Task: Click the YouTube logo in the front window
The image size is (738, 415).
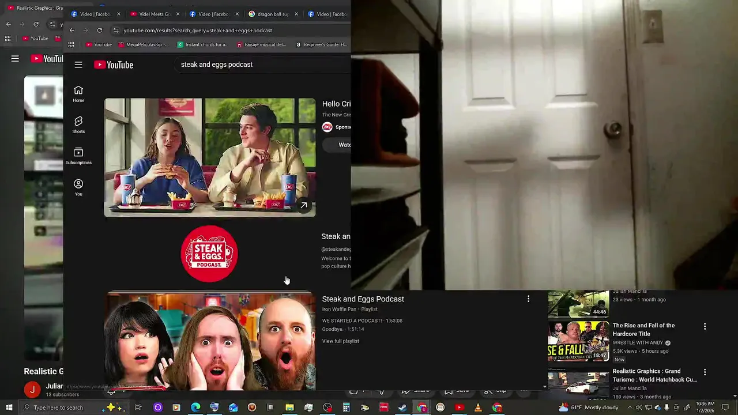Action: point(114,65)
